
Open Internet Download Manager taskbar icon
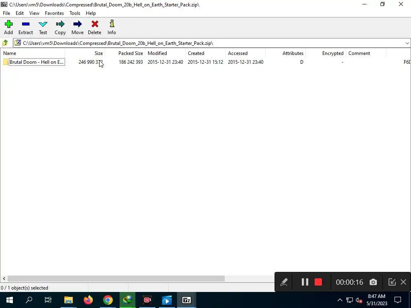click(x=127, y=300)
